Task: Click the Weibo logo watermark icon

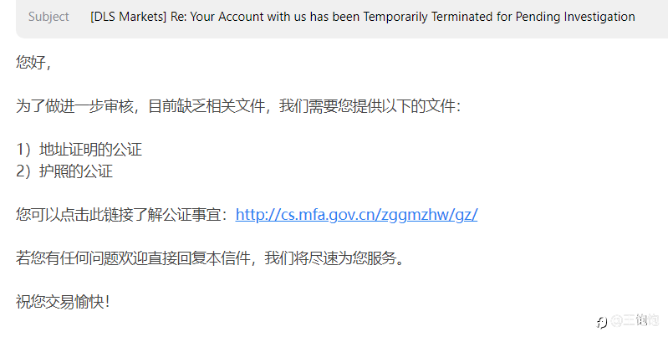Action: 602,322
